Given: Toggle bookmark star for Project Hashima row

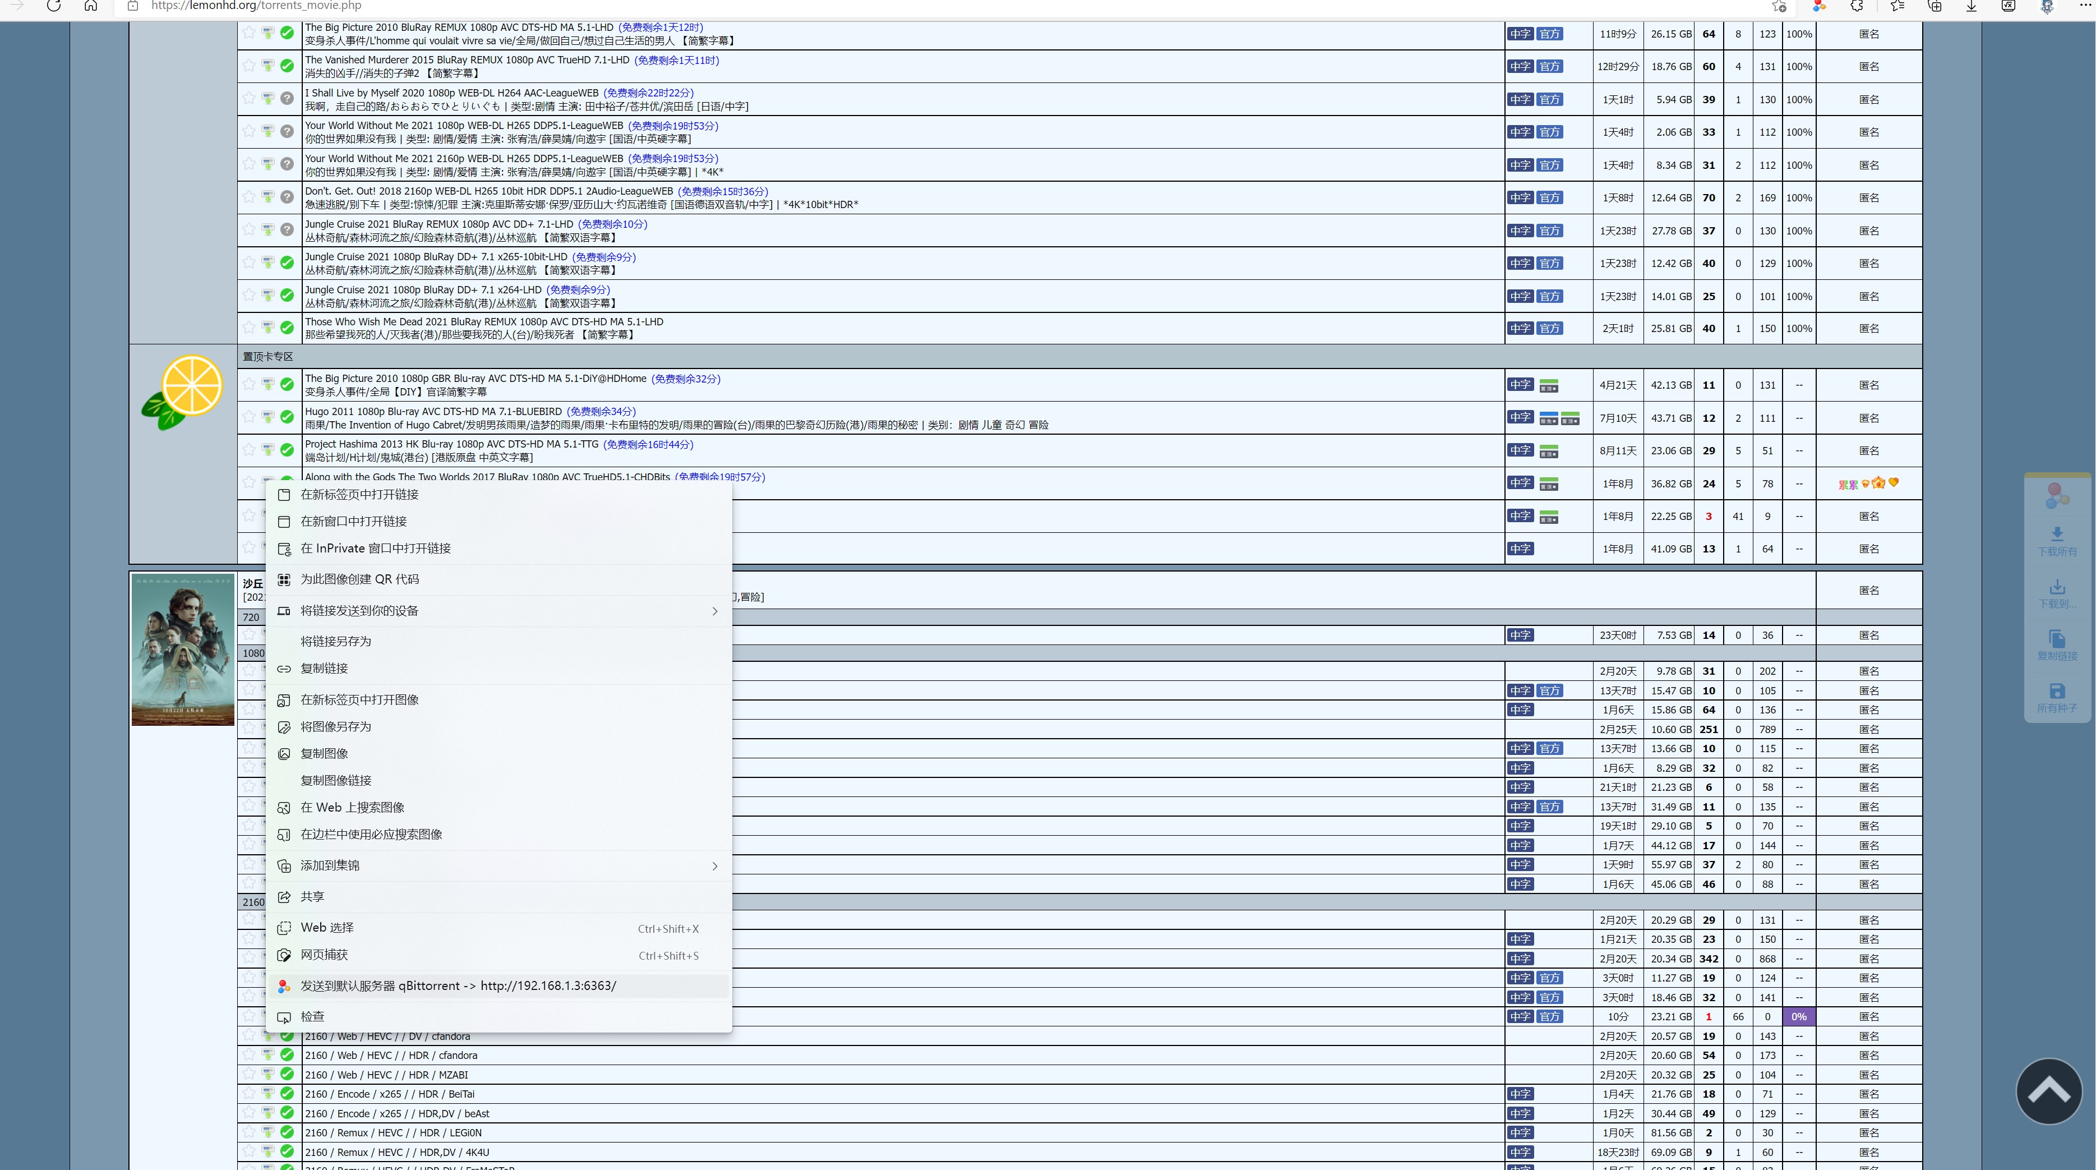Looking at the screenshot, I should click(x=249, y=450).
